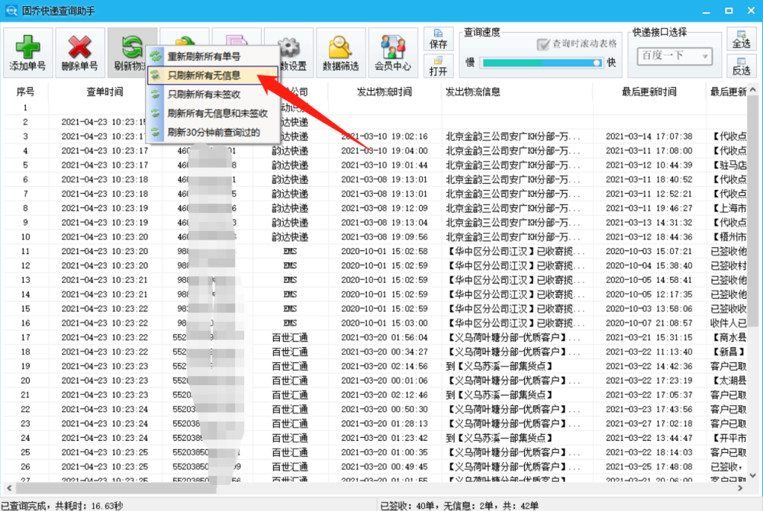
Task: Sort by the 查单时间 column header
Action: tap(105, 92)
